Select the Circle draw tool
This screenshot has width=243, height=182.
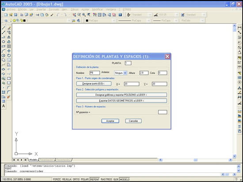(4, 56)
